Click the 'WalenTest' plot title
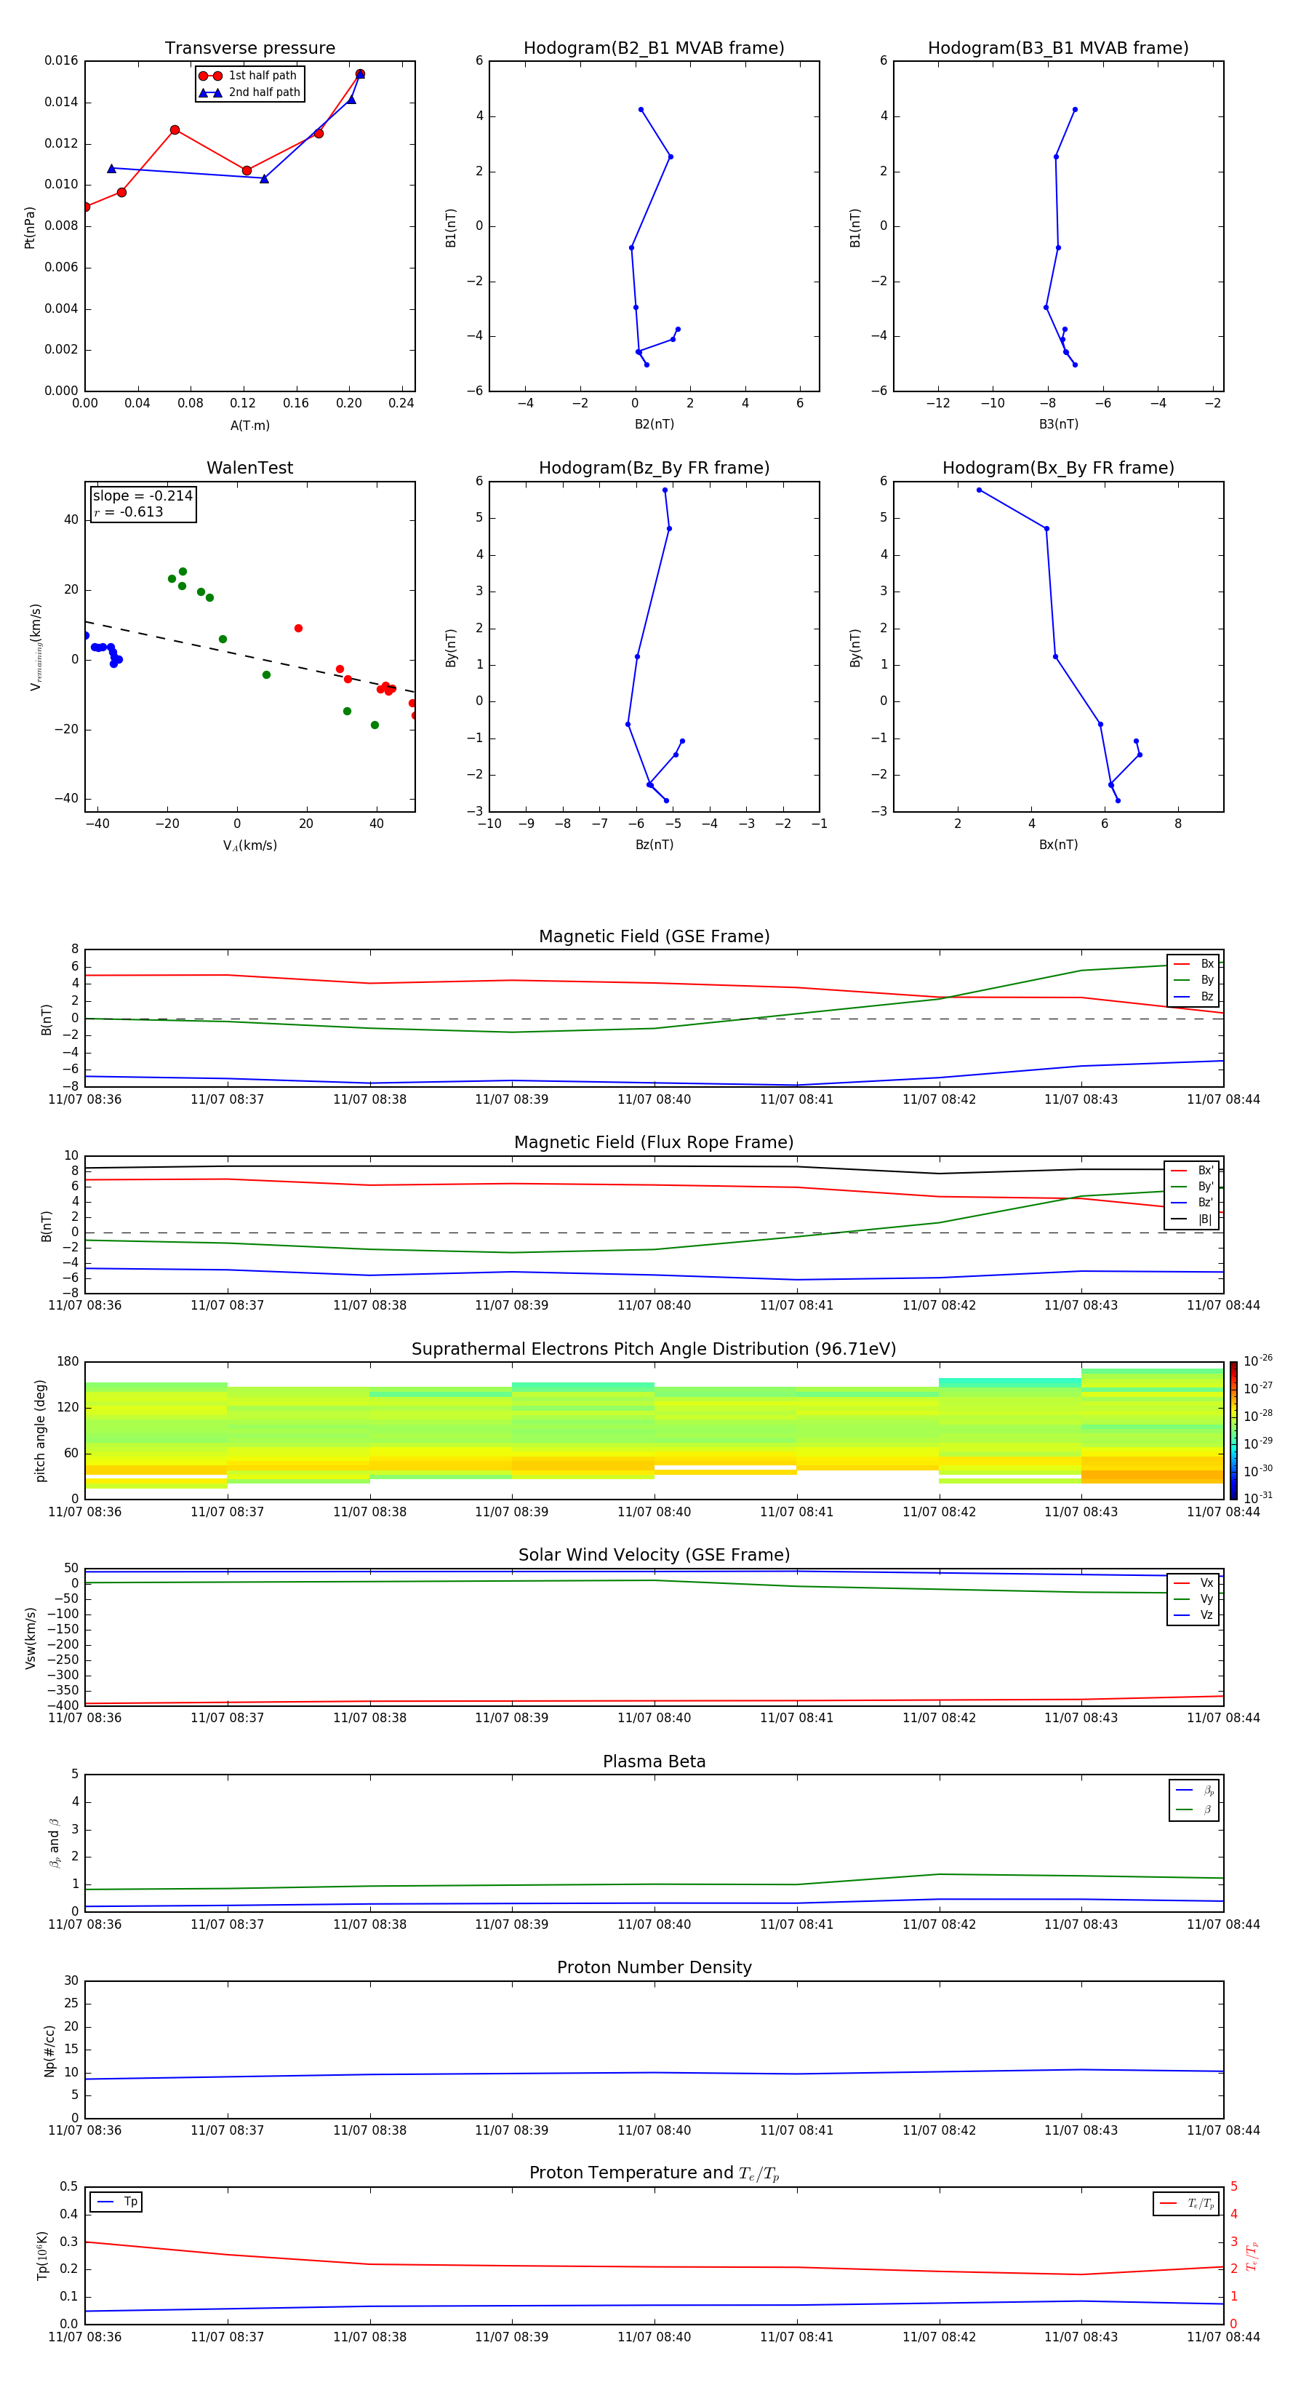The height and width of the screenshot is (2401, 1309). tap(249, 468)
